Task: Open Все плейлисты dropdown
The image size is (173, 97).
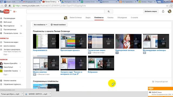Action: [x=41, y=25]
